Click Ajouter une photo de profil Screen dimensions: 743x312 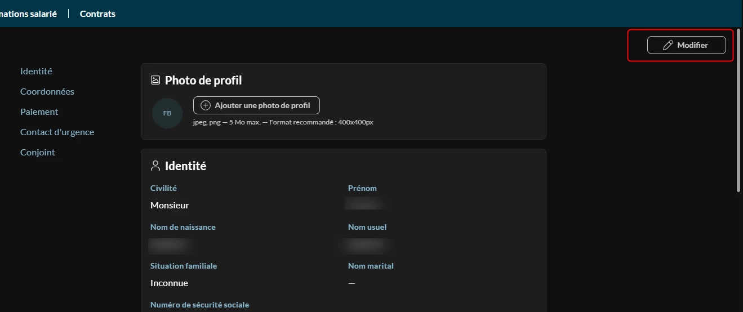pos(256,105)
